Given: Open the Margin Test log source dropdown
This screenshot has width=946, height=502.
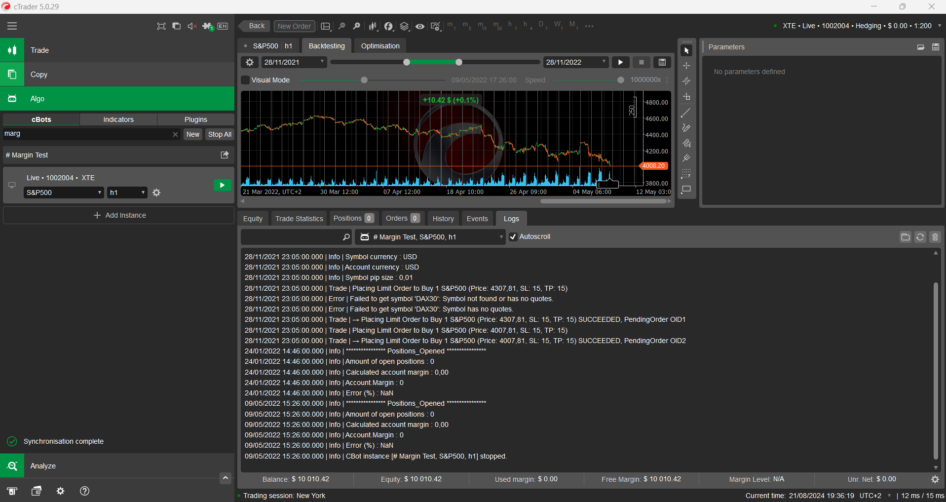Looking at the screenshot, I should tap(431, 237).
